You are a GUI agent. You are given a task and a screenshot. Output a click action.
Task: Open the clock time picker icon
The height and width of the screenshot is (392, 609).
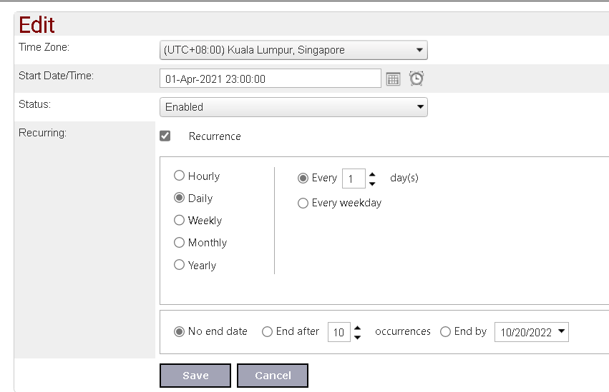click(416, 79)
